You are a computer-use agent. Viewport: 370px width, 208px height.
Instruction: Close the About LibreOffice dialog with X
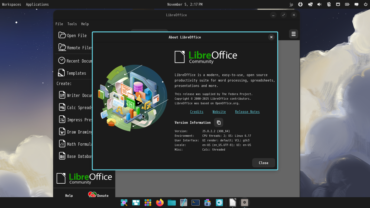(x=271, y=37)
